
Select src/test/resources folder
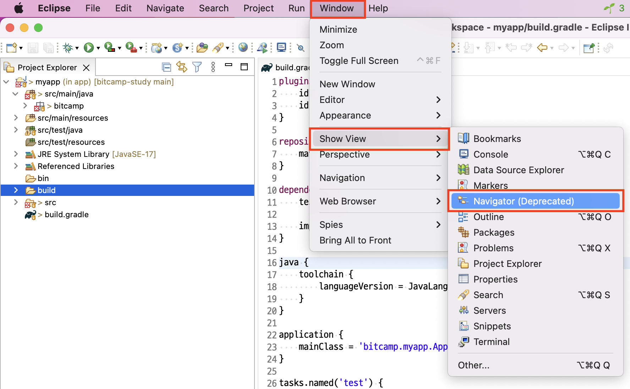point(71,142)
